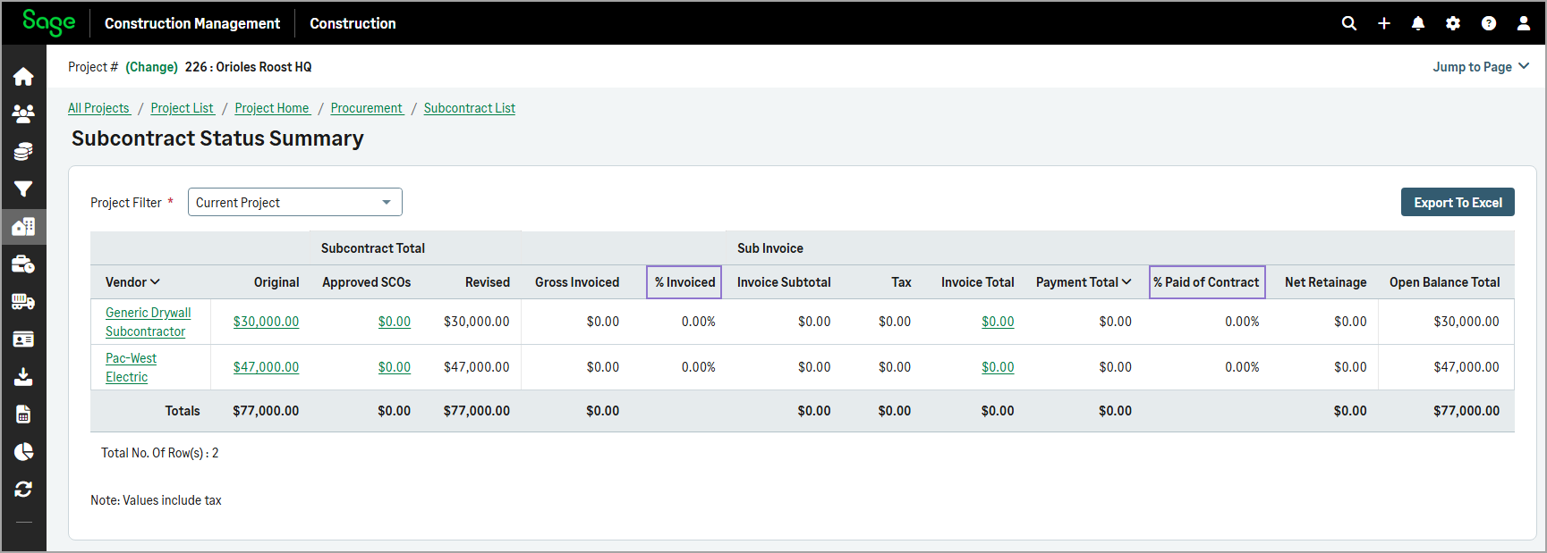The image size is (1547, 553).
Task: Expand the Jump to Page menu
Action: [1481, 67]
